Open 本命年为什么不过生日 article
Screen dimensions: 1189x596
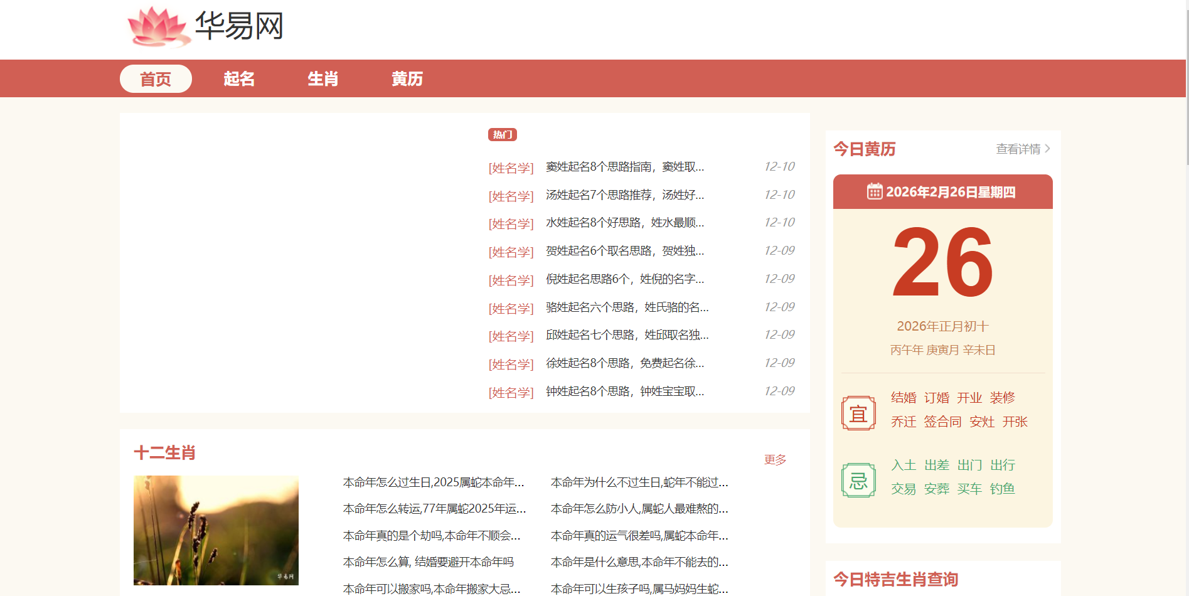click(x=639, y=482)
